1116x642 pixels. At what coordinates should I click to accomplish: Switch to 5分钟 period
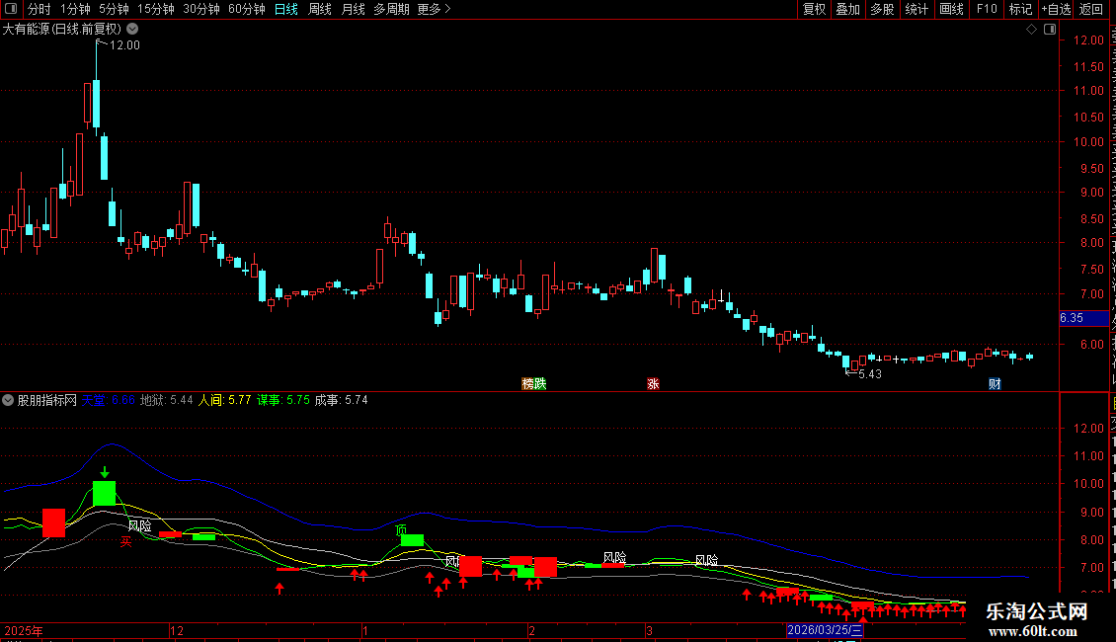tap(114, 9)
